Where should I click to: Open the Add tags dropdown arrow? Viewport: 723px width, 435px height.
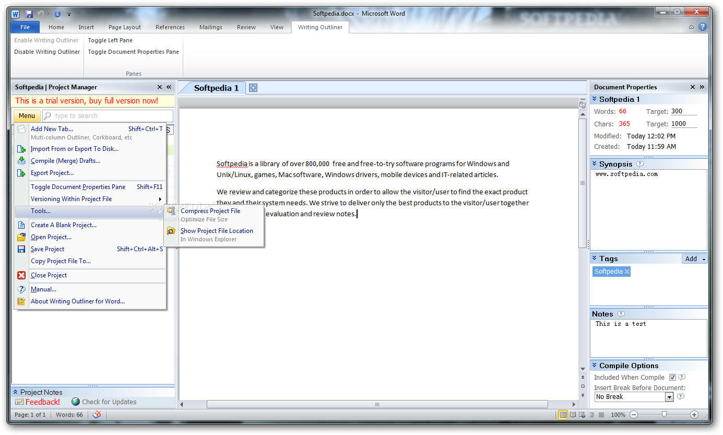click(x=704, y=259)
